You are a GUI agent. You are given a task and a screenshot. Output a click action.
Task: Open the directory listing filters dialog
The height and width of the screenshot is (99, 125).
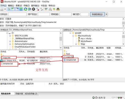pos(46,9)
